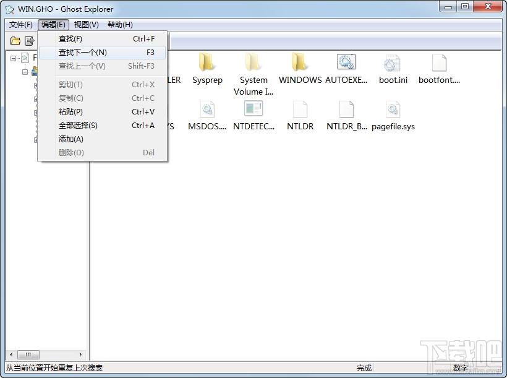Select the boot.ini file icon
The image size is (507, 378).
(x=393, y=62)
